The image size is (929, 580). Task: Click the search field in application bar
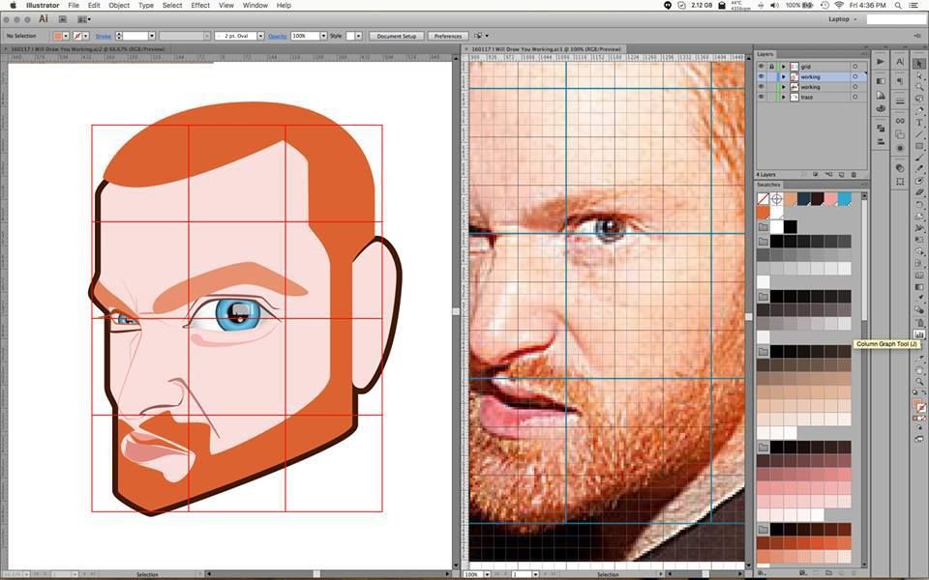click(x=896, y=19)
